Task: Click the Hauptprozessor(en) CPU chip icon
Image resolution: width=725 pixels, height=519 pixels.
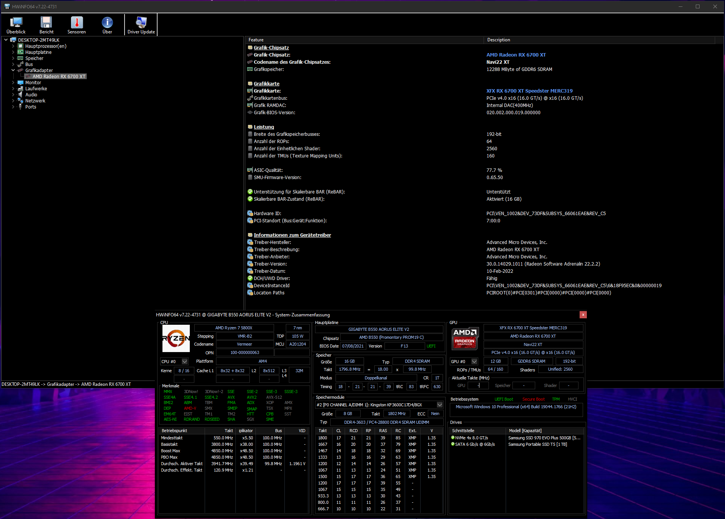Action: coord(20,46)
